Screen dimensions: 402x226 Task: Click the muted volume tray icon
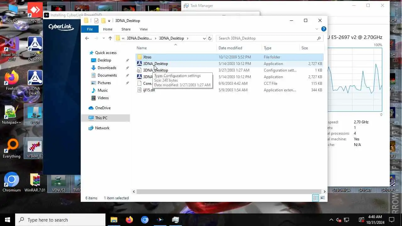pyautogui.click(x=339, y=220)
